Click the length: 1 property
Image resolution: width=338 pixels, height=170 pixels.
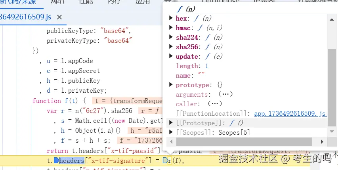click(192, 66)
